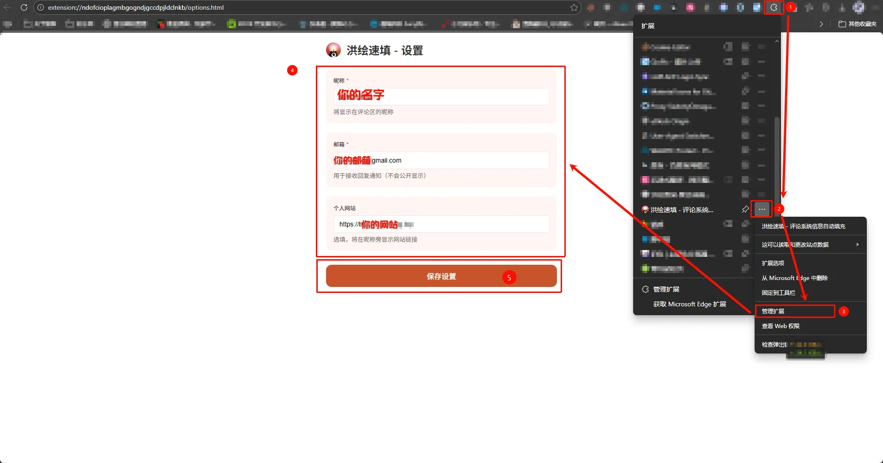The width and height of the screenshot is (883, 463).
Task: Choose 固定到工具栏 in the context menu
Action: pos(779,292)
